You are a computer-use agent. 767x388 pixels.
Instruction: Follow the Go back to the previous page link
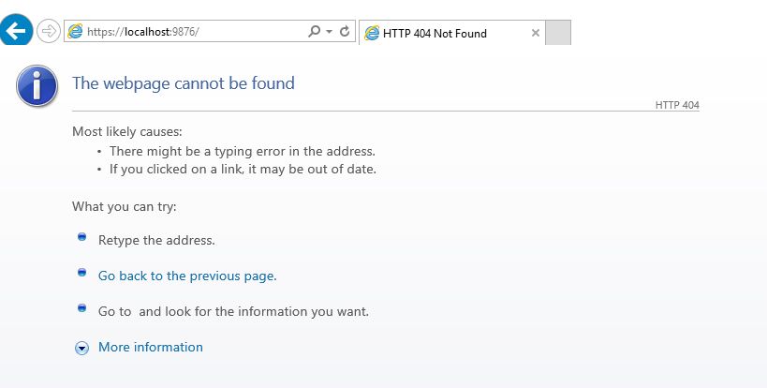187,276
